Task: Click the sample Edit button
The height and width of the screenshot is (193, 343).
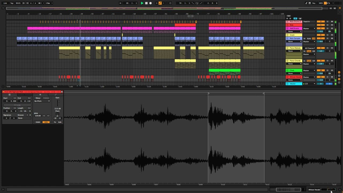Action: pos(60,122)
